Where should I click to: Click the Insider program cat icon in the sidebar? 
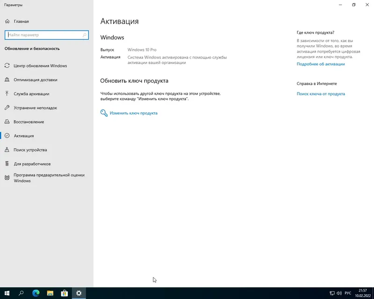click(7, 178)
